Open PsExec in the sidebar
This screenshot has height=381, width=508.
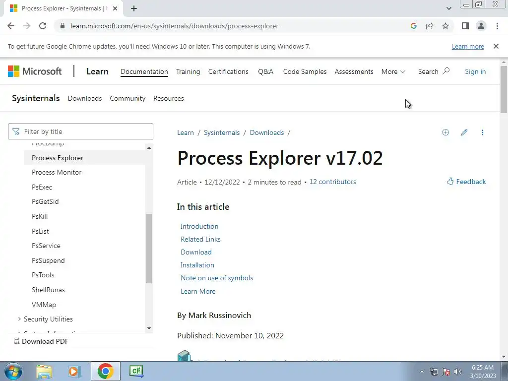coord(42,187)
